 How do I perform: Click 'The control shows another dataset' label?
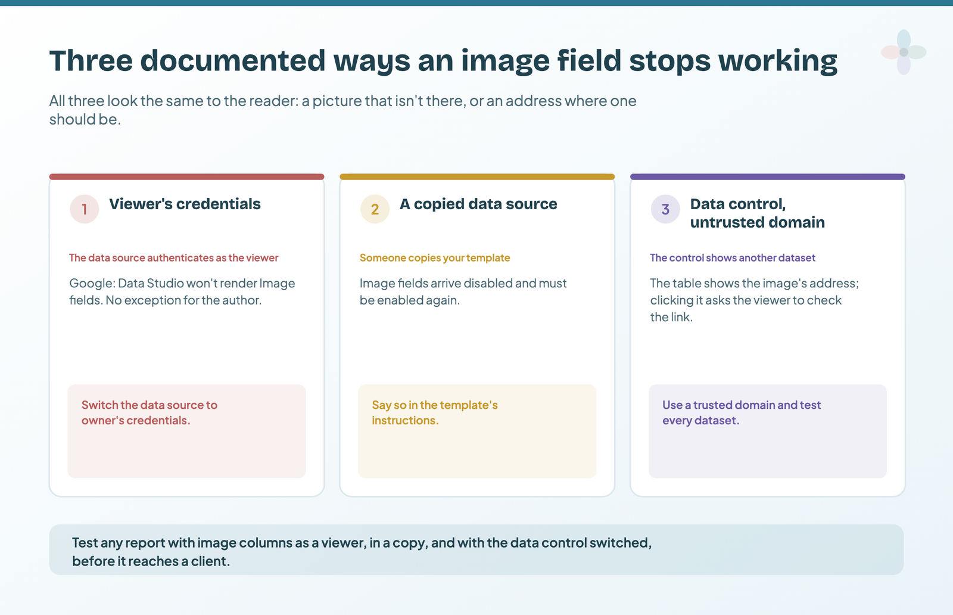(733, 257)
